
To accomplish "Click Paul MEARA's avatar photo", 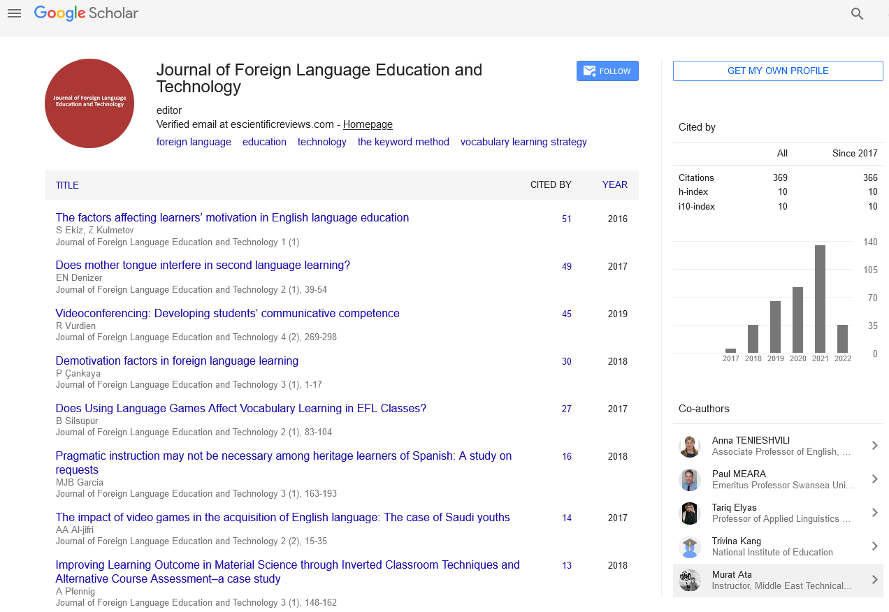I will pyautogui.click(x=690, y=480).
